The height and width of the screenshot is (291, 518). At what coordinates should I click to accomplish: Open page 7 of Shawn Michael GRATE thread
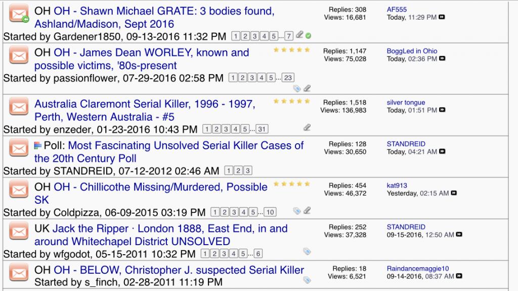click(x=288, y=36)
